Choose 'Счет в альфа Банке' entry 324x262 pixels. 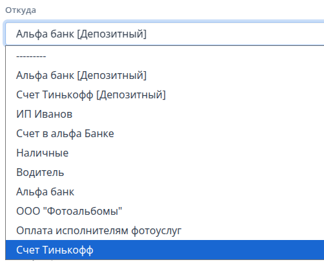(x=165, y=133)
